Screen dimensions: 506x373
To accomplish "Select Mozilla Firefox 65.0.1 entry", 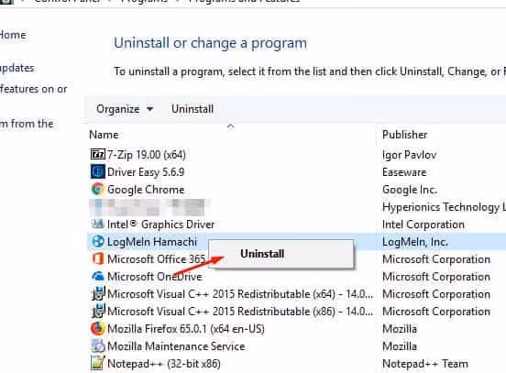I will click(185, 329).
